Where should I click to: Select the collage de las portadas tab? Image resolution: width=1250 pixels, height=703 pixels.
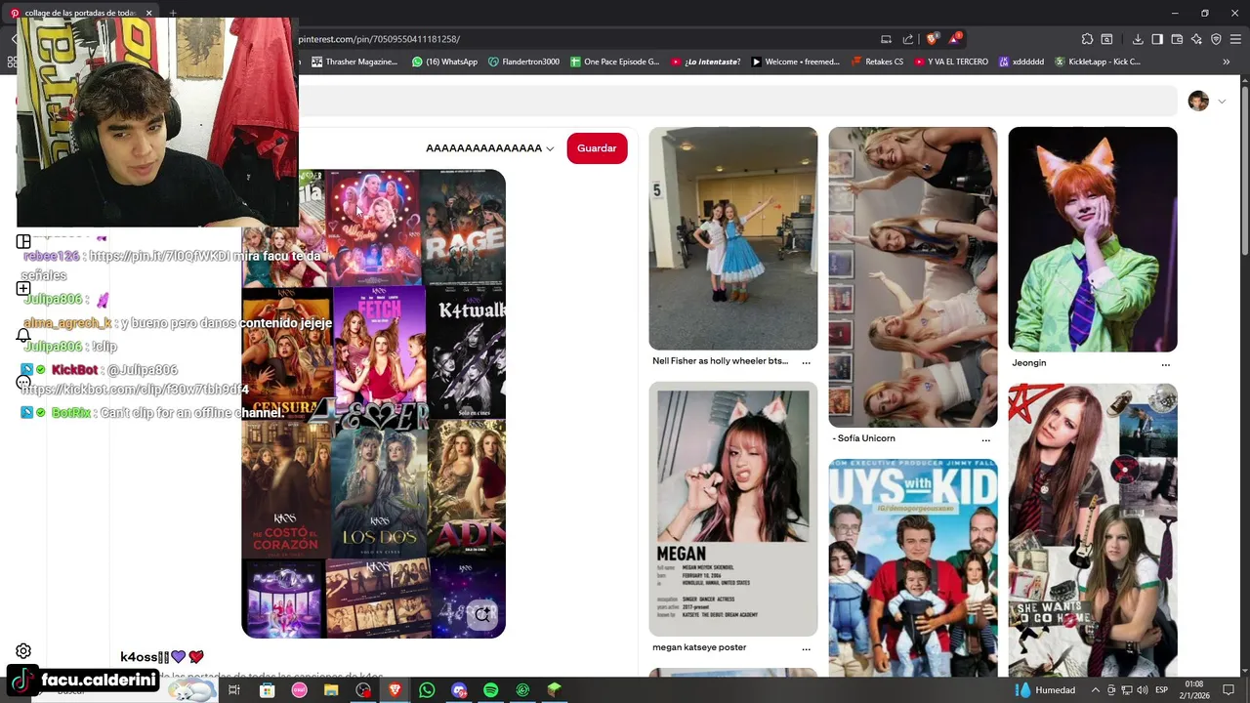tap(78, 13)
